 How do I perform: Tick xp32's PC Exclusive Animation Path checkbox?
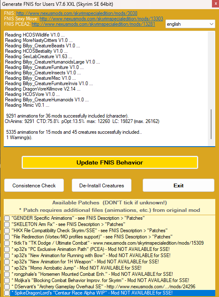(x=7, y=249)
